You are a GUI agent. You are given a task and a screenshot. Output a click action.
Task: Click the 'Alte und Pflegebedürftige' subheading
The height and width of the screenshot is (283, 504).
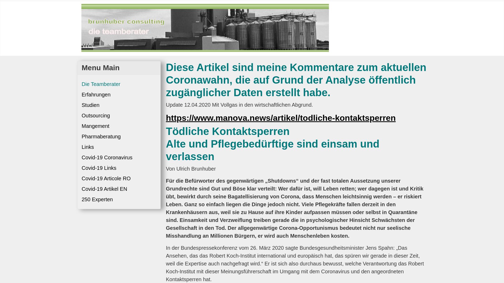[x=272, y=150]
